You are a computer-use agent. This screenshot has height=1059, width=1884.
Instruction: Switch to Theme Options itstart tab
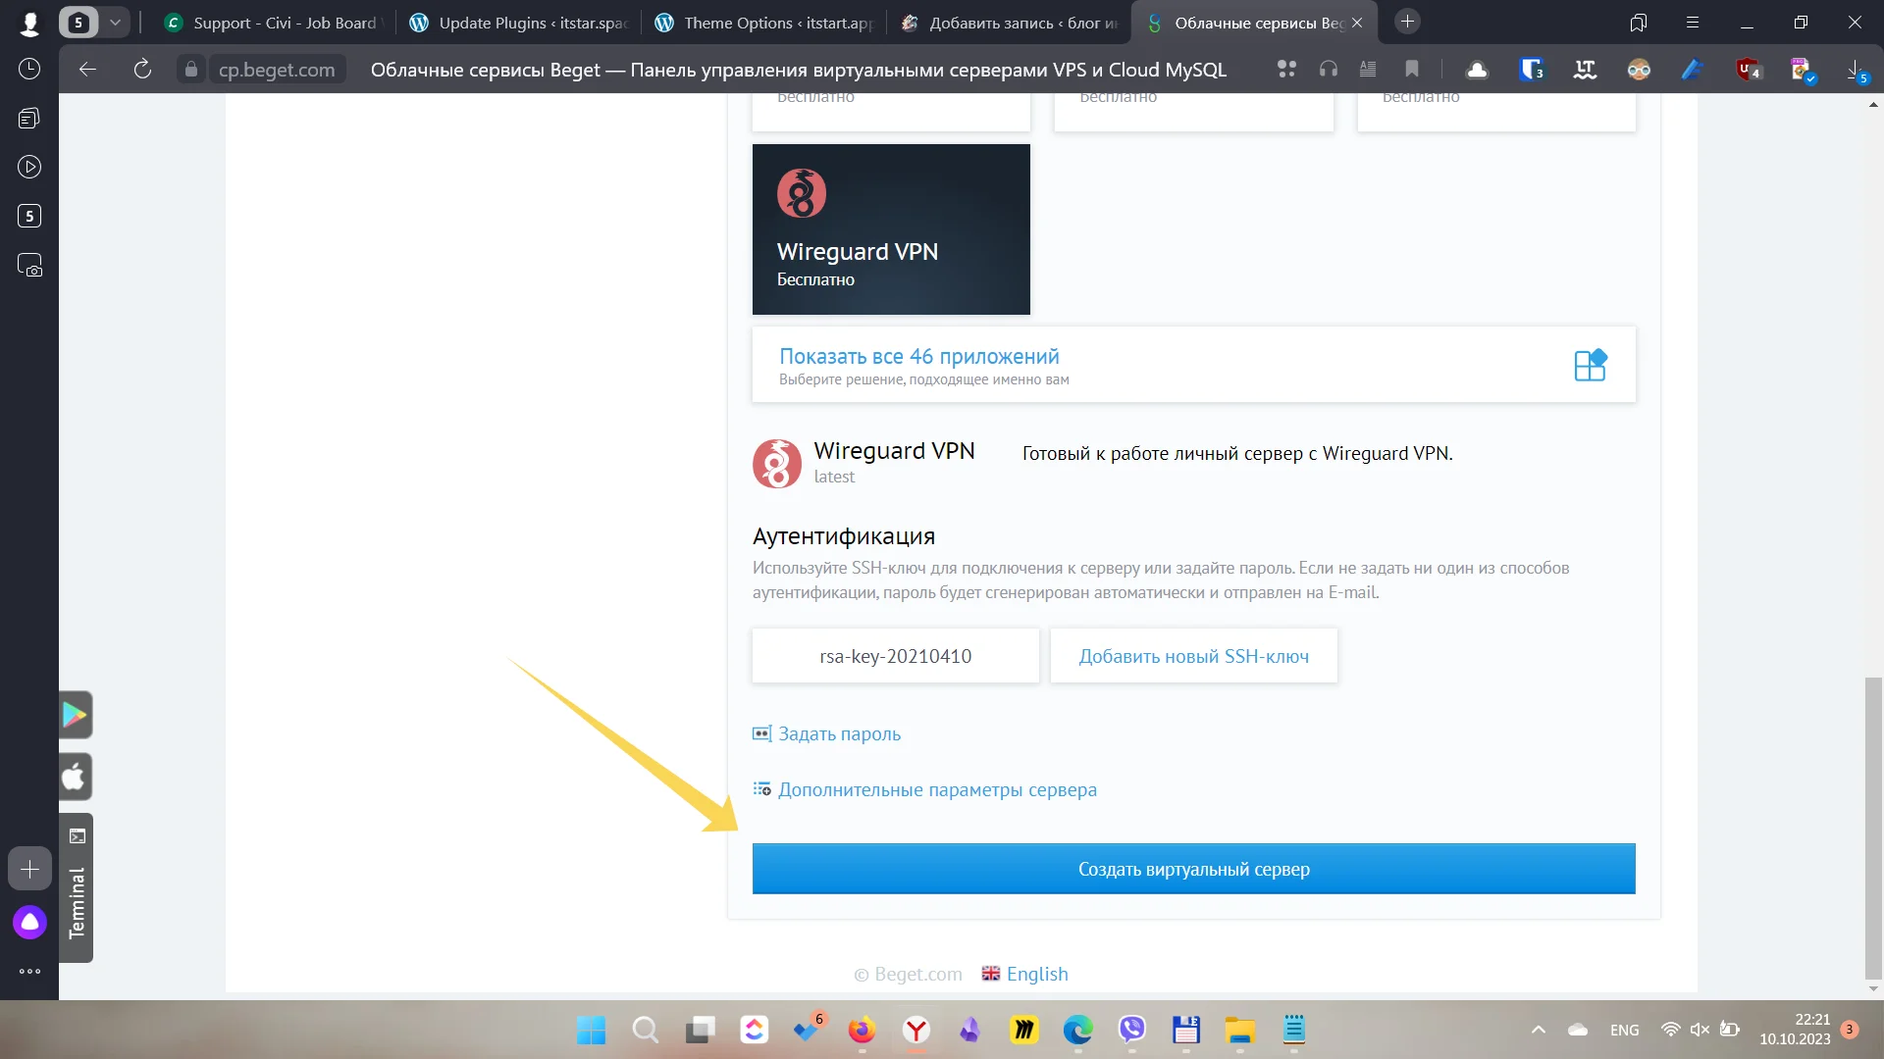pos(763,23)
